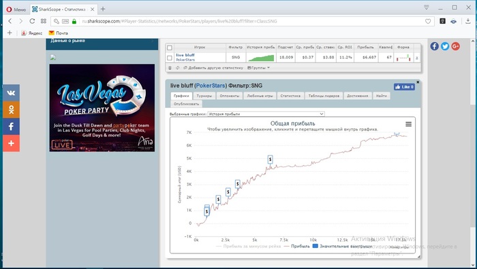The width and height of the screenshot is (477, 269).
Task: Click the round Twitter icon at top right
Action: click(x=445, y=46)
